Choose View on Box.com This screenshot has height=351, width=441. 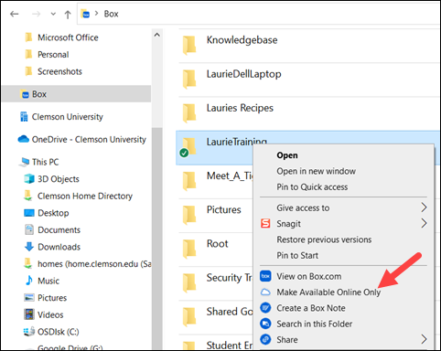point(309,276)
